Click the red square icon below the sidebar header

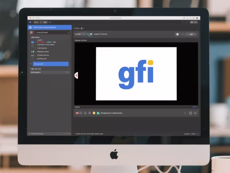click(x=31, y=33)
